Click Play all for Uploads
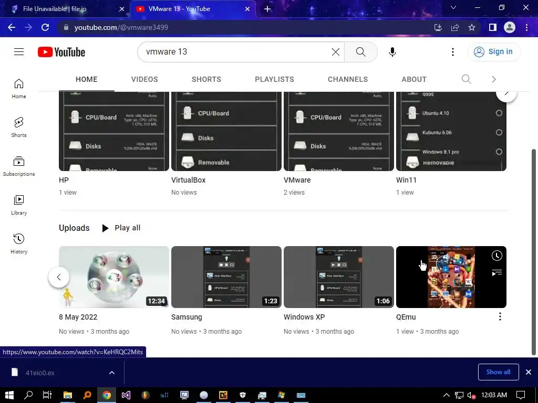Screen dimensions: 538x403 click(x=121, y=228)
